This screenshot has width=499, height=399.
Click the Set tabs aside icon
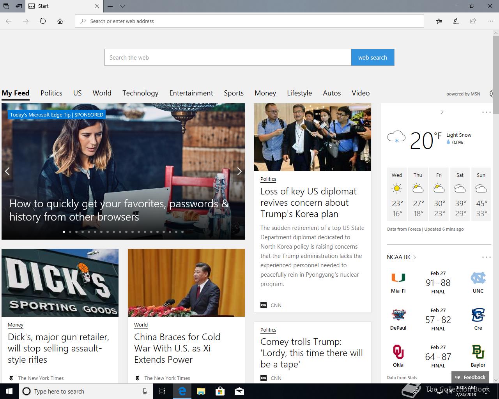(x=19, y=6)
